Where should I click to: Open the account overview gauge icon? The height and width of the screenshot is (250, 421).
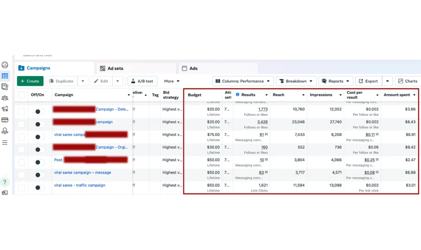coord(5,65)
